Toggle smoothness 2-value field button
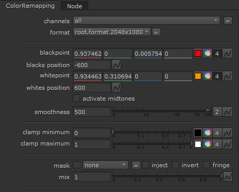 tap(217, 112)
